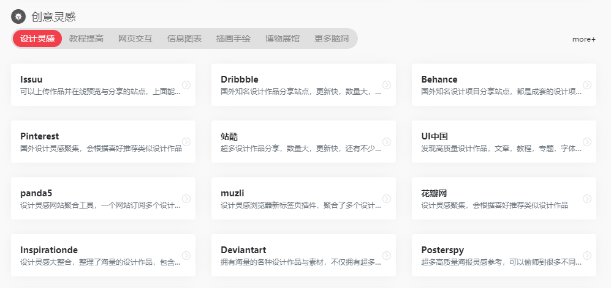Open the Inspirationde site title
The height and width of the screenshot is (288, 611).
(49, 250)
